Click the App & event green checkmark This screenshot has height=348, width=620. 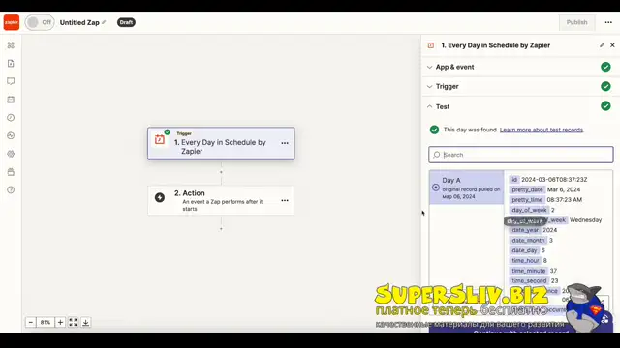(x=605, y=67)
